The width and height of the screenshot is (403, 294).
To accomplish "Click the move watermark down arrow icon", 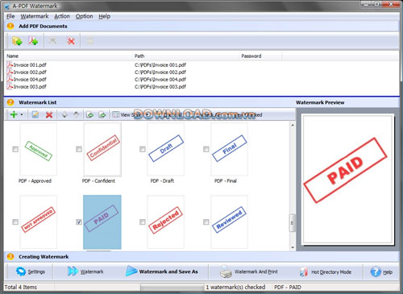I will pyautogui.click(x=64, y=114).
